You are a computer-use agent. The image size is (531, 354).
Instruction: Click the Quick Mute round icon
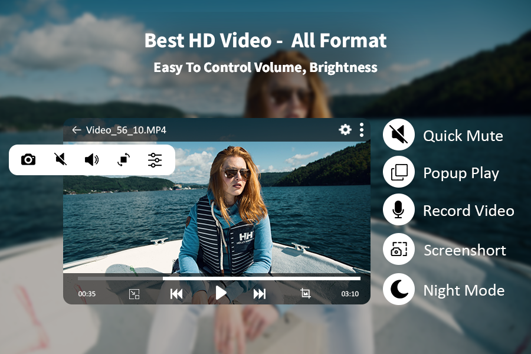click(x=399, y=135)
